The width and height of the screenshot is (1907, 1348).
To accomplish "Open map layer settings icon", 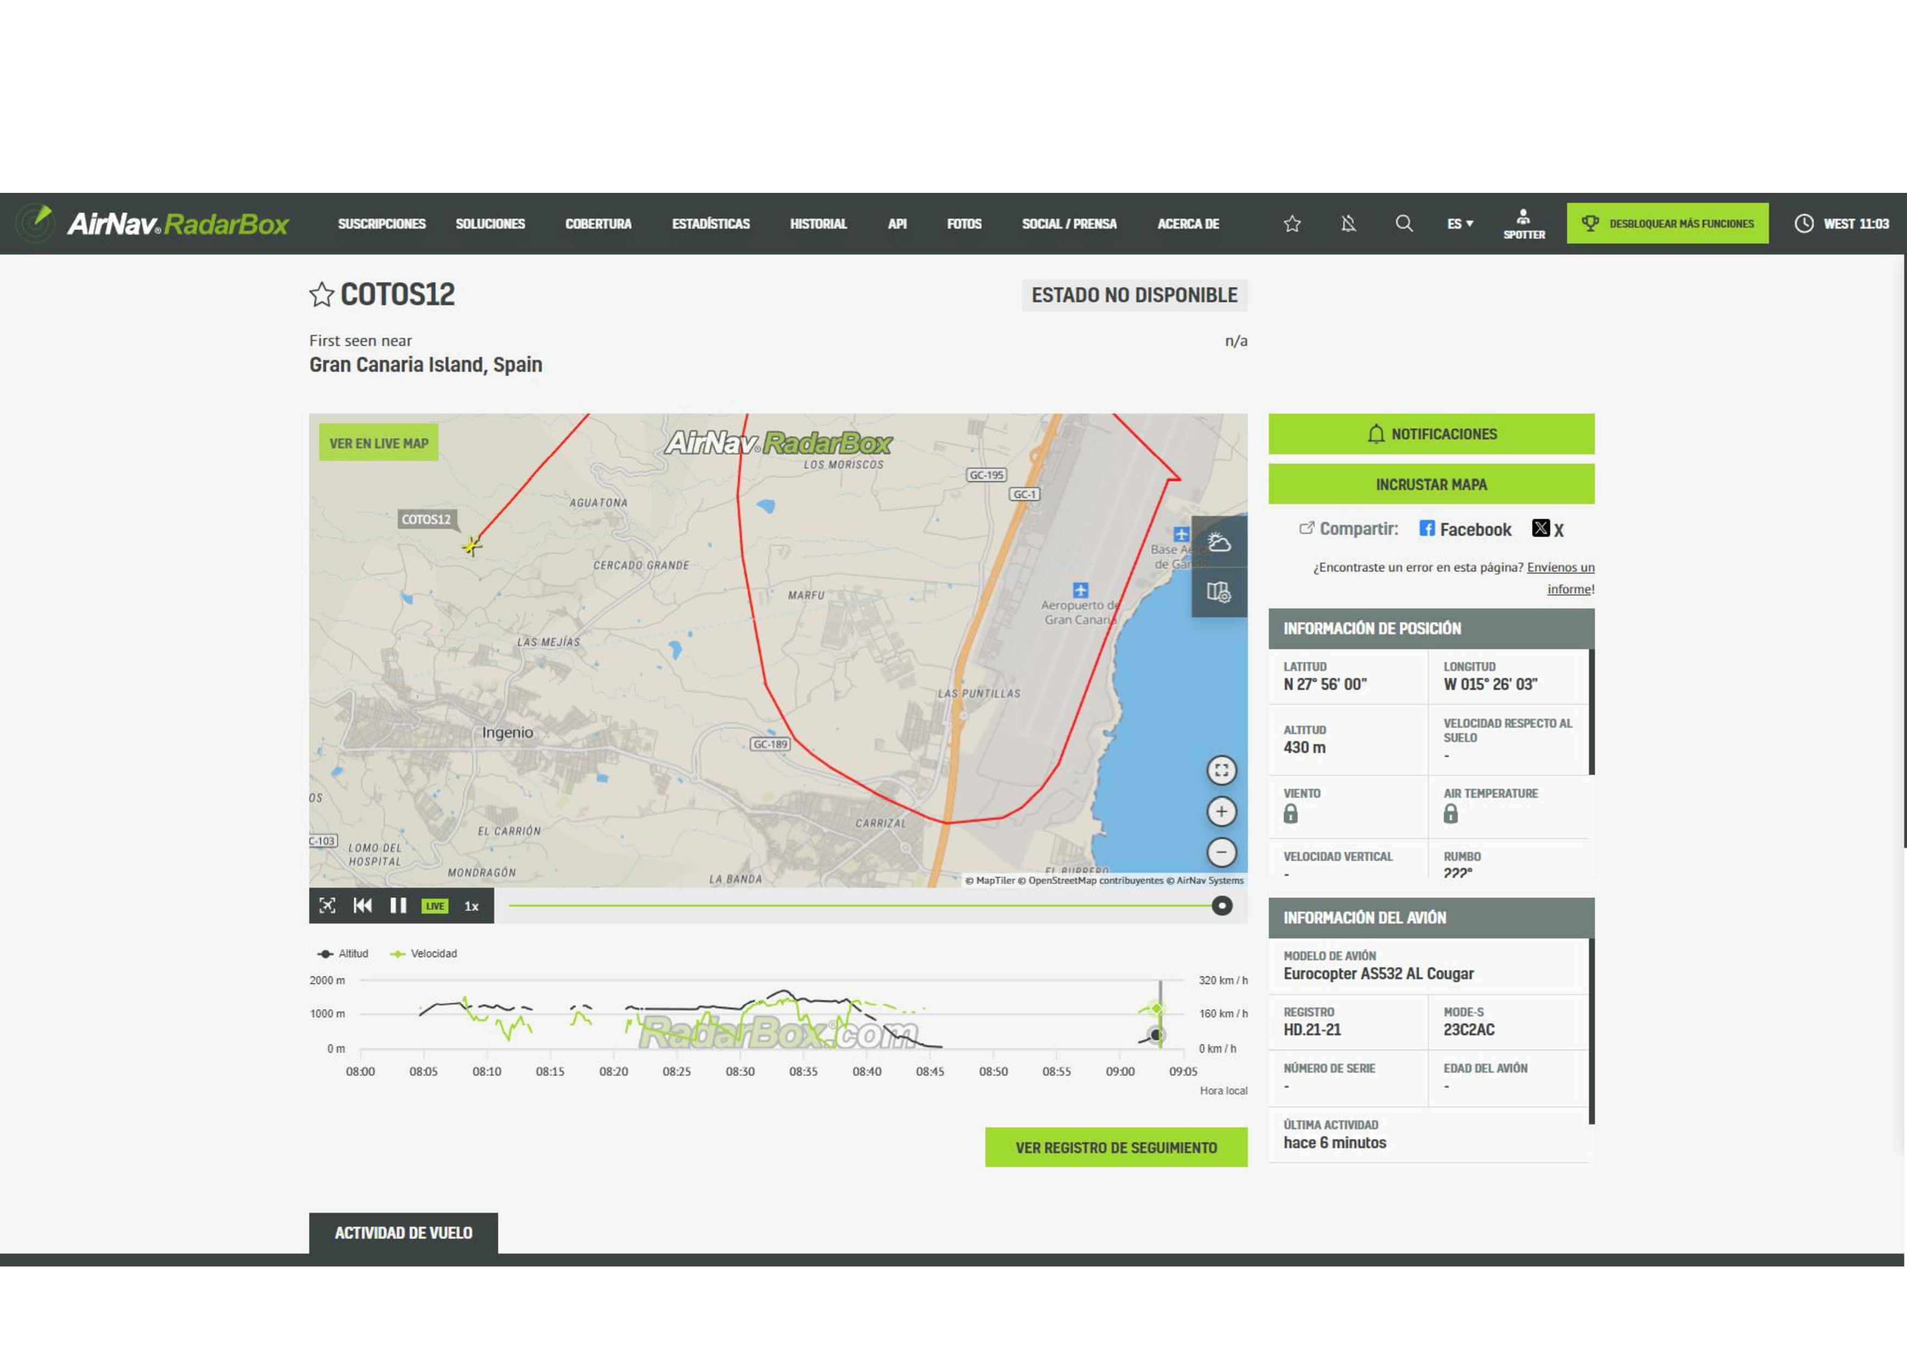I will coord(1218,592).
